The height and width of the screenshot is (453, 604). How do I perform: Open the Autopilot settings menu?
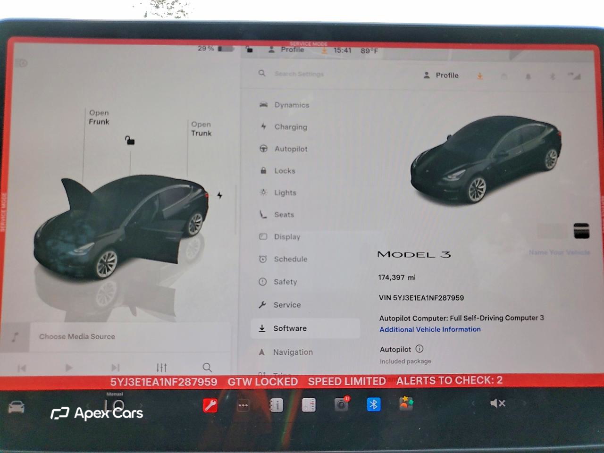pos(284,149)
